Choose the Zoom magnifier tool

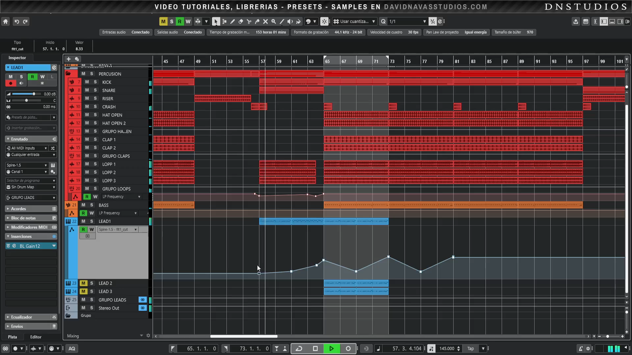click(273, 22)
